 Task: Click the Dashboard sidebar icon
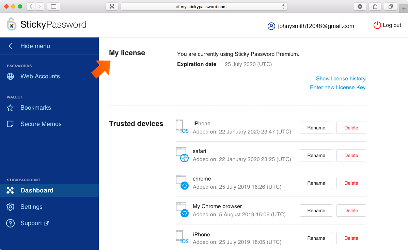point(10,190)
